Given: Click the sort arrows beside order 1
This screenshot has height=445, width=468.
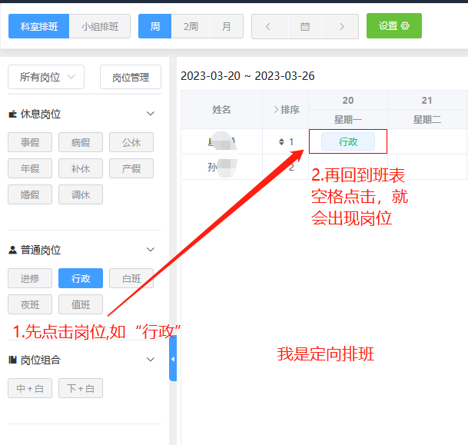Looking at the screenshot, I should coord(281,142).
